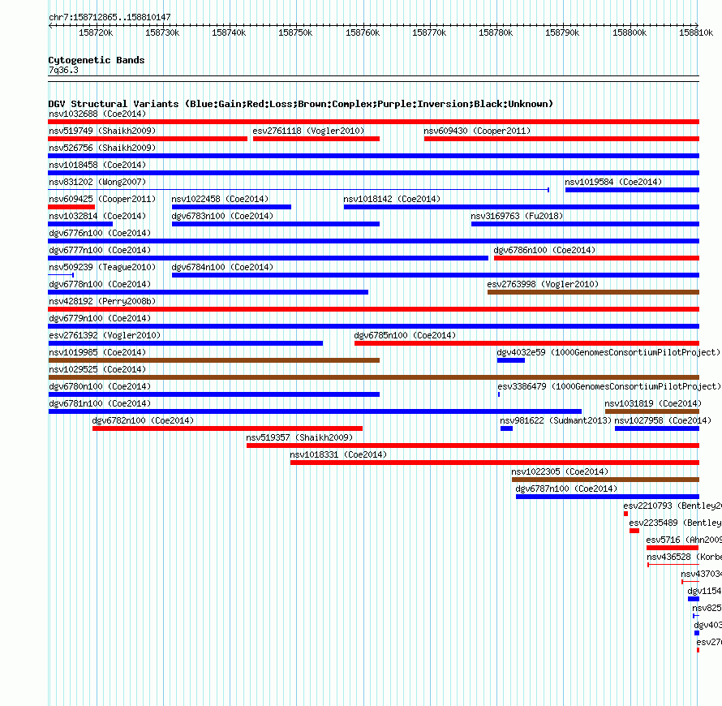Open dgv6776n100 (Coe2014) variant

pyautogui.click(x=100, y=233)
